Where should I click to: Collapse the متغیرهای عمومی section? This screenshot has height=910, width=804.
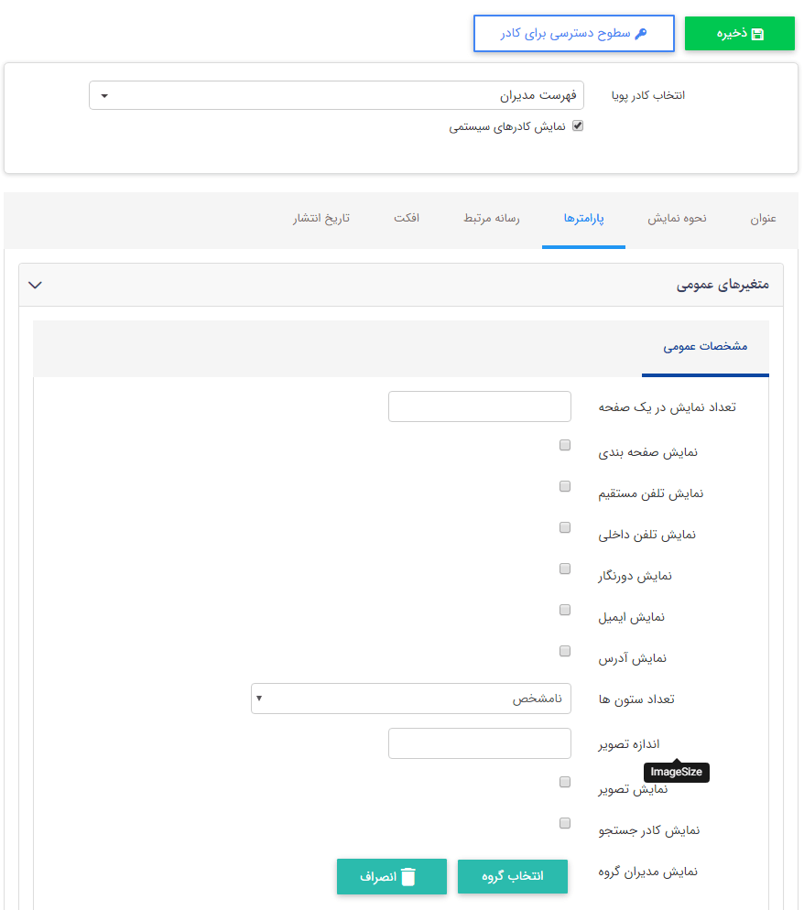[x=35, y=285]
